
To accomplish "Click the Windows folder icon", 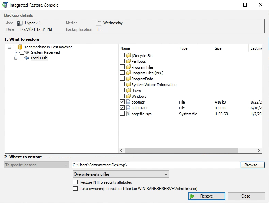I will click(x=129, y=96).
